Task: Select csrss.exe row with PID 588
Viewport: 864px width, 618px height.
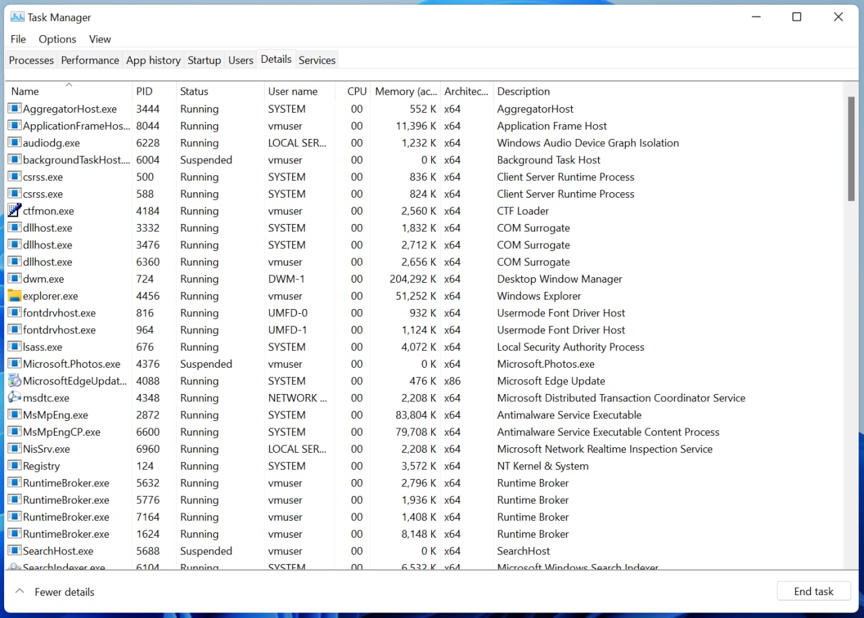Action: pyautogui.click(x=424, y=194)
